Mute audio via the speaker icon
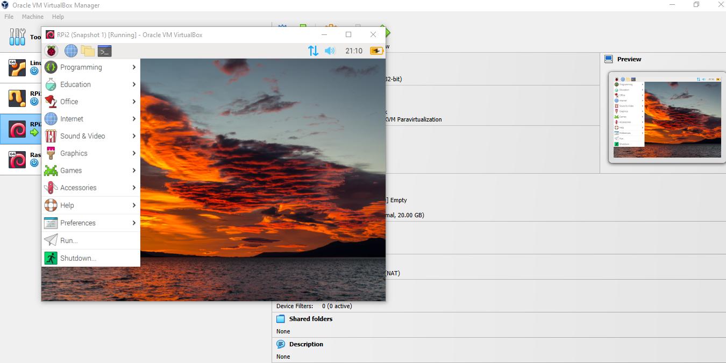This screenshot has width=726, height=363. click(329, 50)
